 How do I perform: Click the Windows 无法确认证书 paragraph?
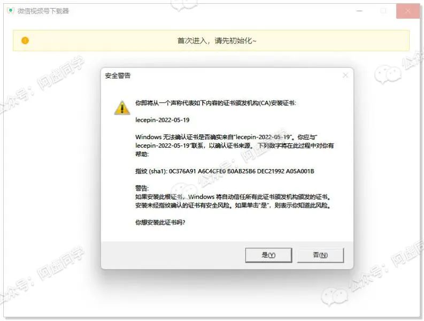234,146
